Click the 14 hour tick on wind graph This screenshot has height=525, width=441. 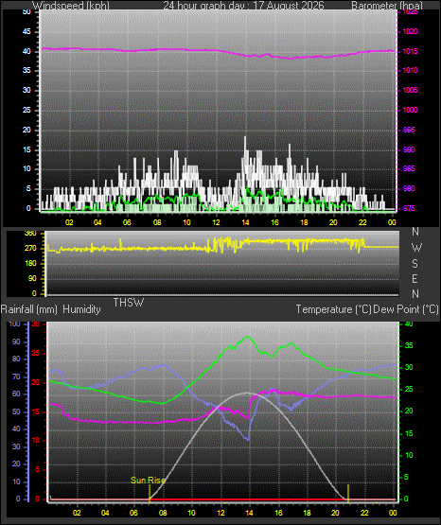tap(245, 222)
